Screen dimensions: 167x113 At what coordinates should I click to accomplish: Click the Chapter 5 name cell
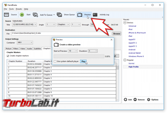tap(79, 78)
